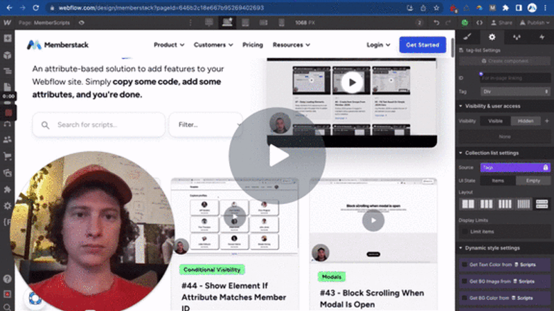The height and width of the screenshot is (311, 554).
Task: Open the Ecommerce cart panel
Action: (x=8, y=156)
